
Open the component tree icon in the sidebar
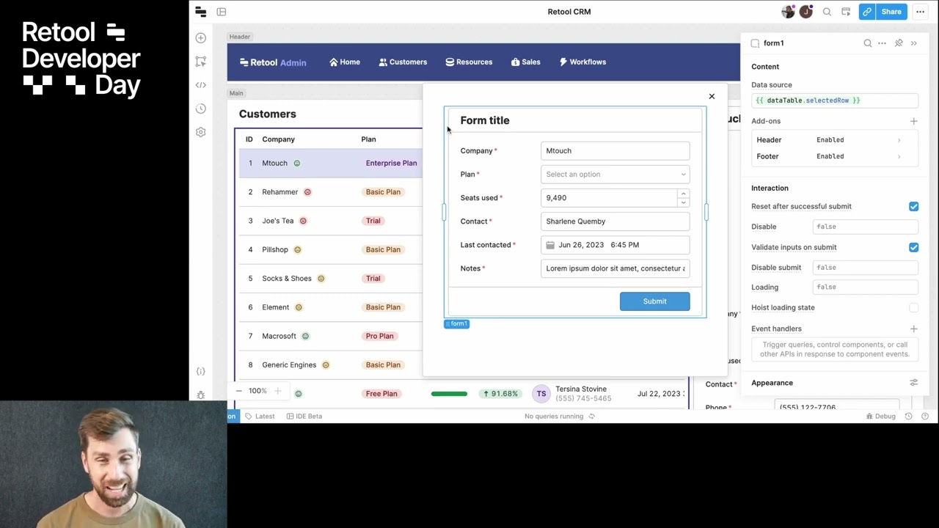point(201,62)
